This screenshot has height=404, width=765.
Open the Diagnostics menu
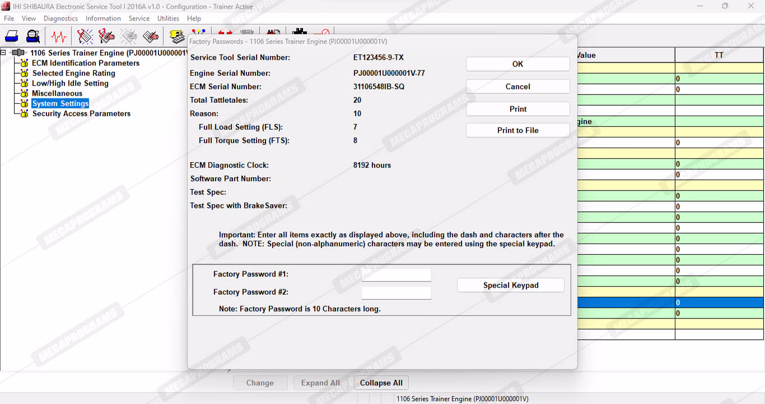tap(60, 18)
